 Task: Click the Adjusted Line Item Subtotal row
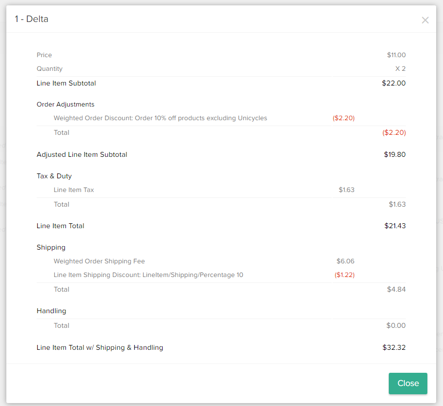(82, 154)
